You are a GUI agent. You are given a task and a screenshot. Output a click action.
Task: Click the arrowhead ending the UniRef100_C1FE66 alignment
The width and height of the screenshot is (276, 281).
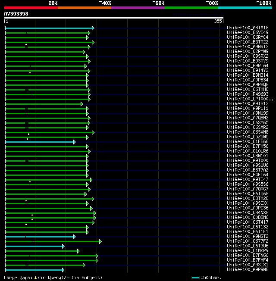(75, 142)
